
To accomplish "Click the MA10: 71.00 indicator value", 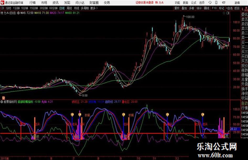I will [x=41, y=13].
